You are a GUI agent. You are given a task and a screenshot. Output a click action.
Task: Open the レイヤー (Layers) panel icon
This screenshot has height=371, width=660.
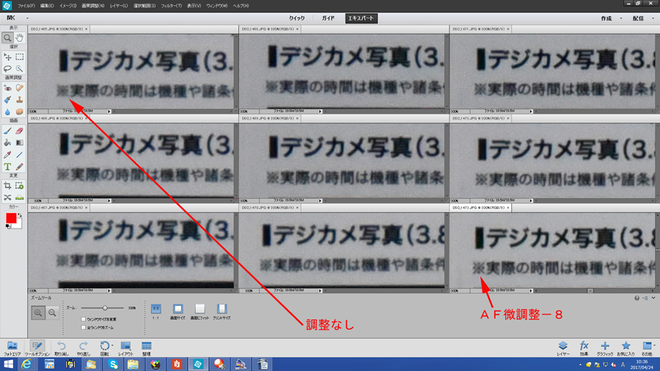pyautogui.click(x=562, y=348)
